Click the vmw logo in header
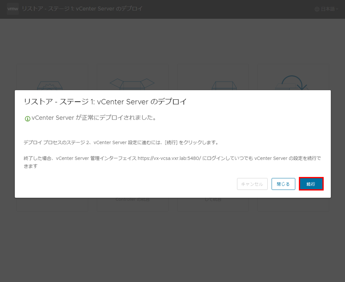 coord(13,9)
